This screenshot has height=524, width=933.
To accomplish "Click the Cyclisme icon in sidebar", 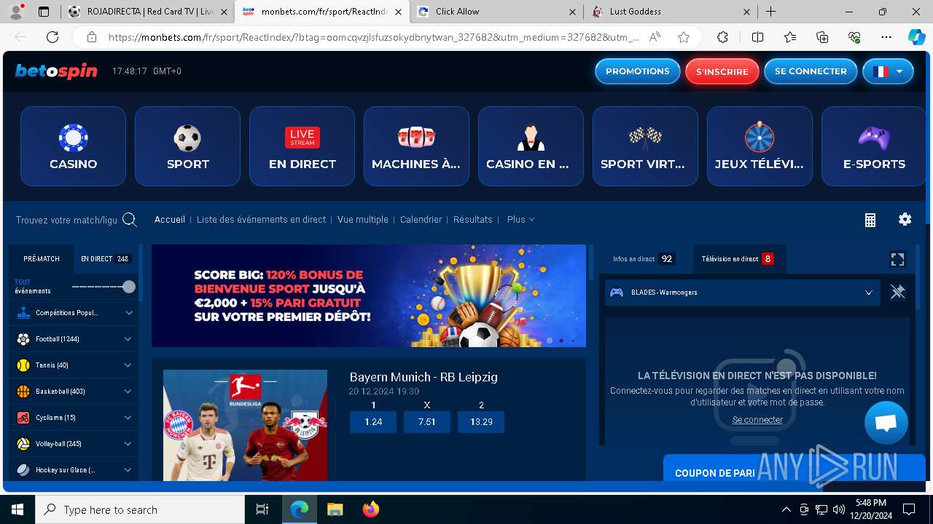I will coord(23,418).
